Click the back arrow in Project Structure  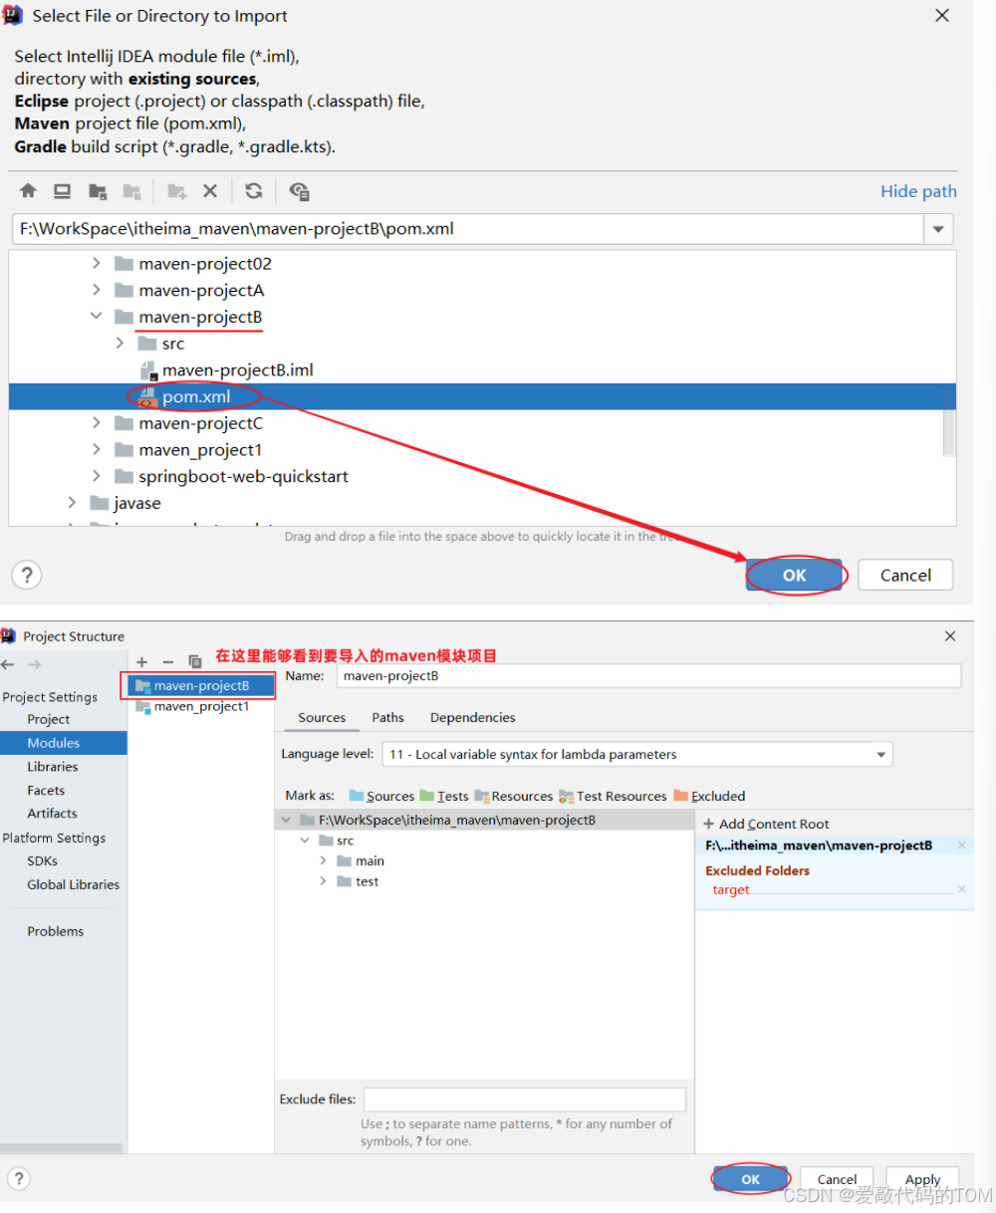9,664
